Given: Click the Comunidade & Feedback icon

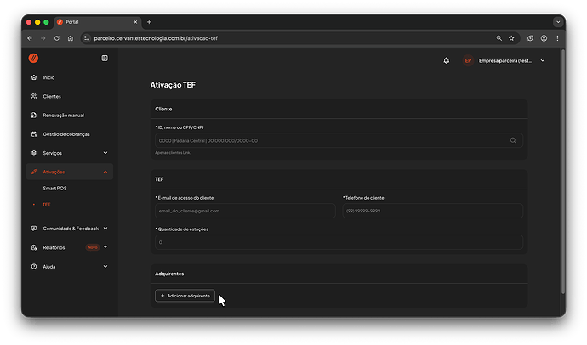Looking at the screenshot, I should pyautogui.click(x=34, y=229).
